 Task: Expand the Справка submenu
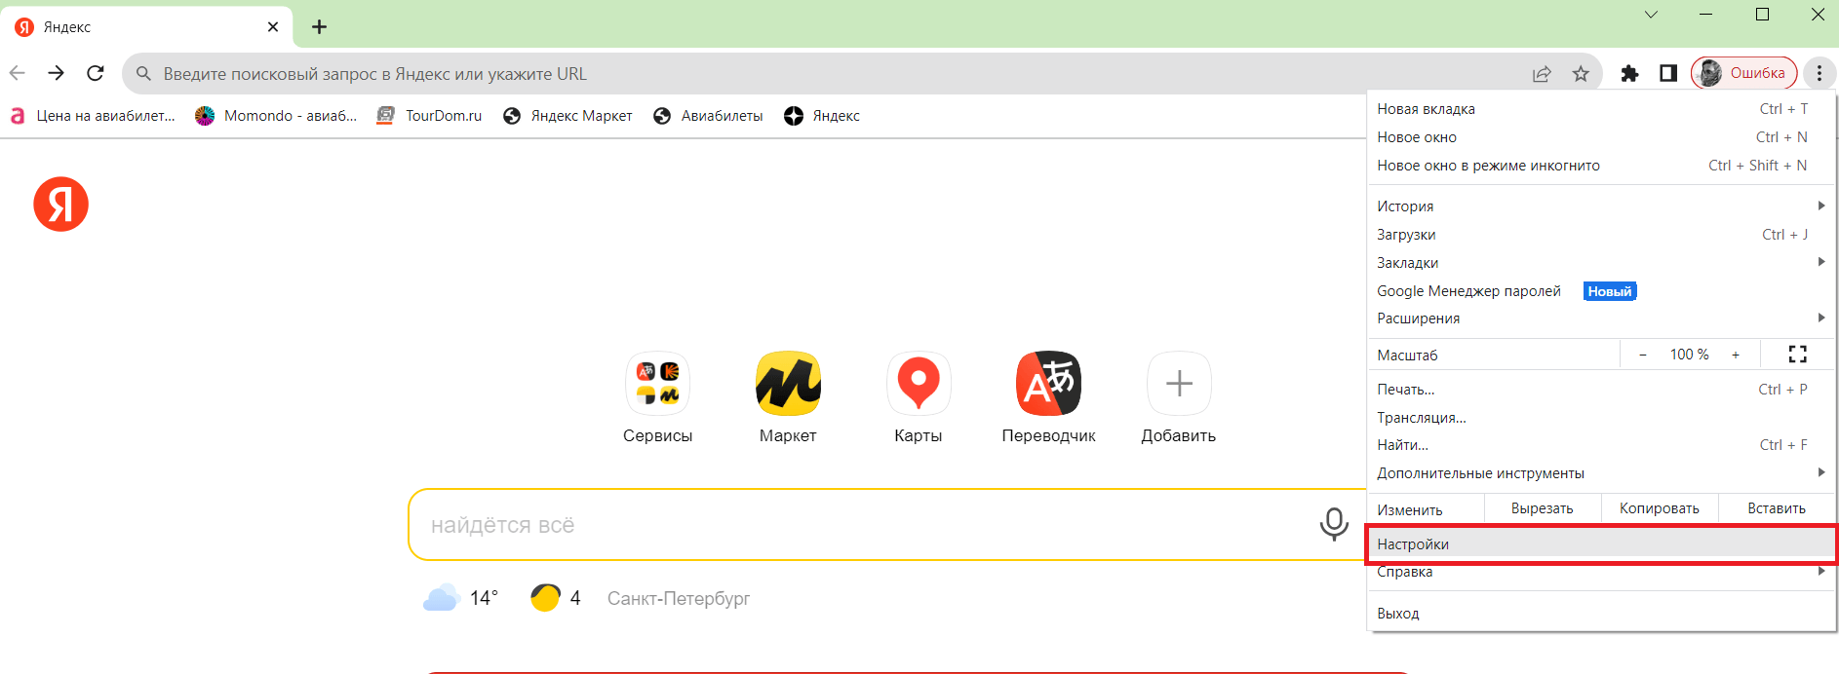[1601, 572]
